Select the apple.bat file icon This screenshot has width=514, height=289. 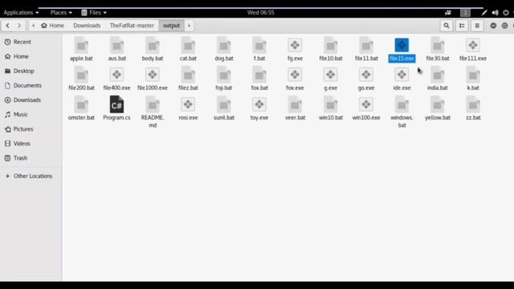[x=81, y=45]
